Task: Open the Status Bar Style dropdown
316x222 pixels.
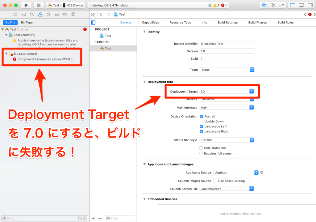Action: pos(227,140)
